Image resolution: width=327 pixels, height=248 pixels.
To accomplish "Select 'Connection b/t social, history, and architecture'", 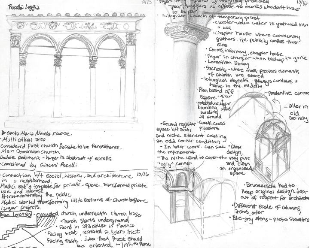I will pyautogui.click(x=67, y=176).
